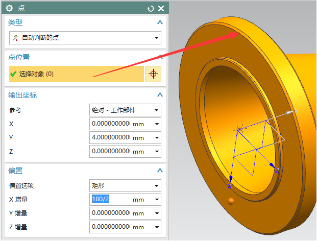Screen dimensions: 317x241
Task: Open the Z 增量 options arrow
Action: [156, 227]
